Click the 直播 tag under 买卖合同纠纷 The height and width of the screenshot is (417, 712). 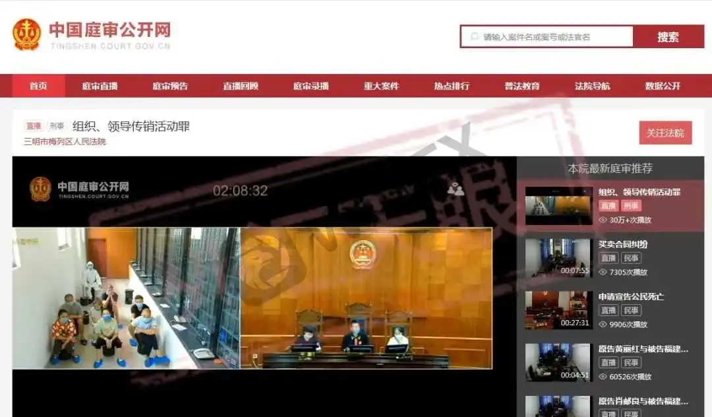(x=608, y=258)
